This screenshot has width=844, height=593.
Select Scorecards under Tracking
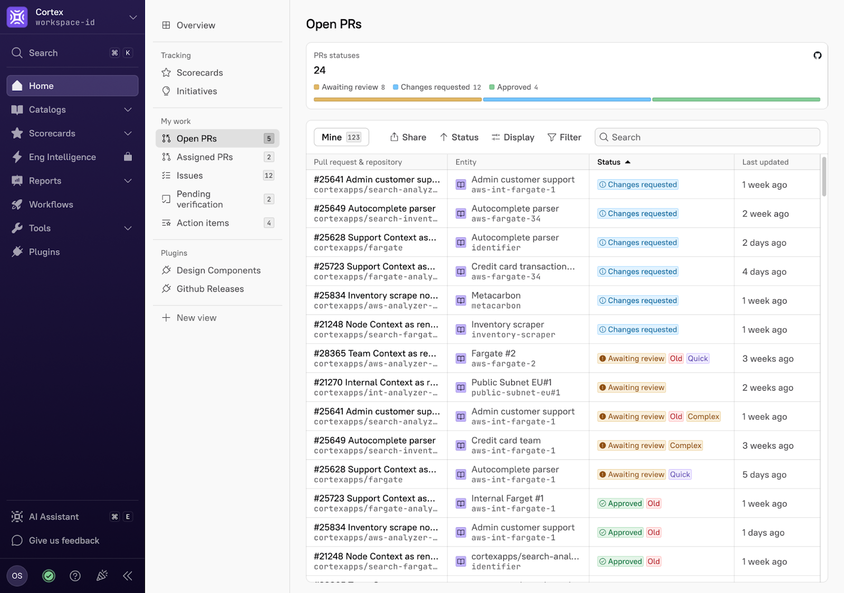coord(199,73)
